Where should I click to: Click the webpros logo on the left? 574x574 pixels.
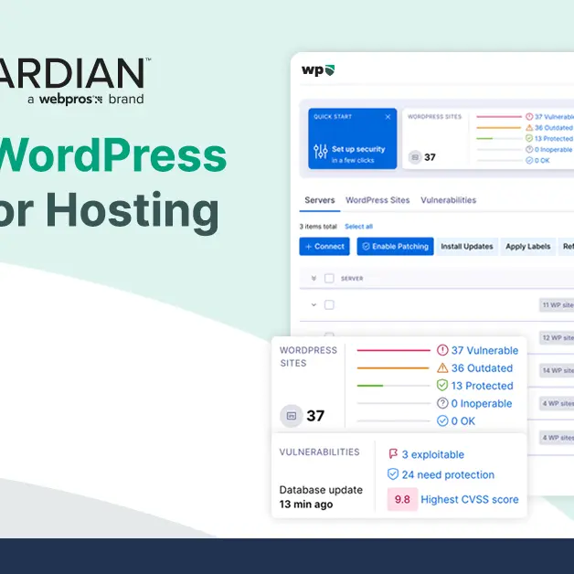click(70, 100)
